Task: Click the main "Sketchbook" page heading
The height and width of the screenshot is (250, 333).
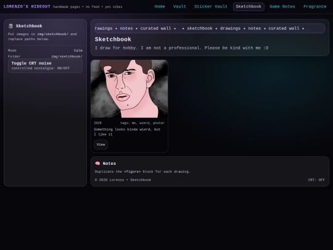Action: click(113, 40)
